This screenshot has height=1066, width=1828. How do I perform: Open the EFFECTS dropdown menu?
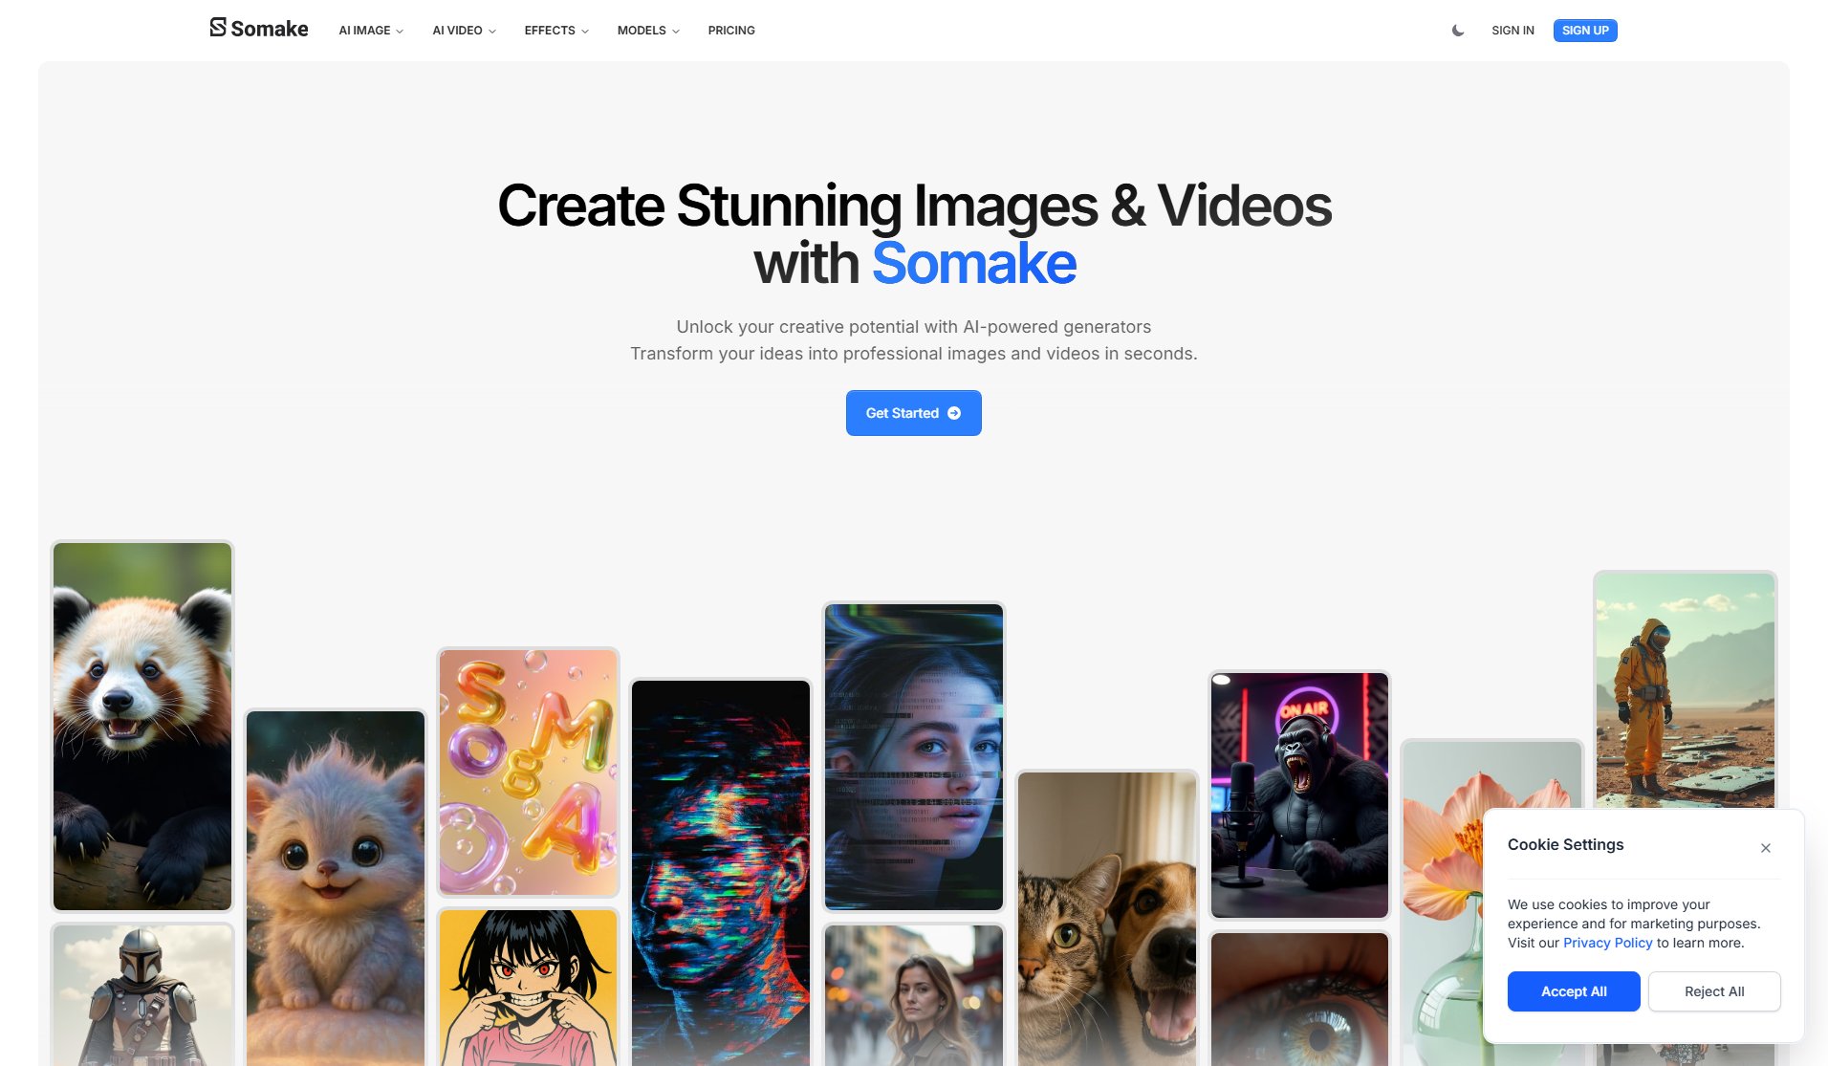(x=556, y=31)
